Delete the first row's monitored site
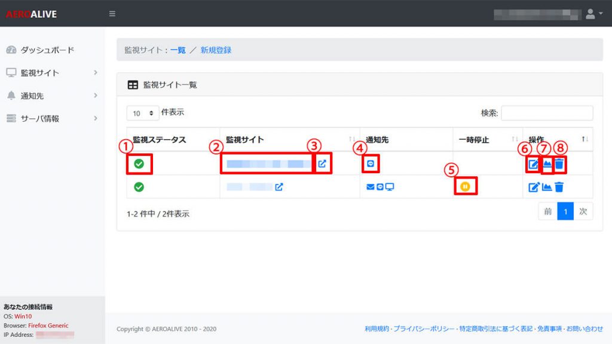Screen dimensions: 612x344 pyautogui.click(x=559, y=164)
